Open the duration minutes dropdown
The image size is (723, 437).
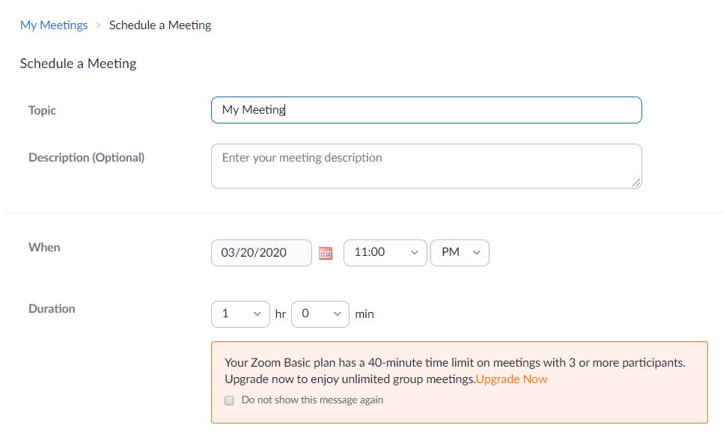[x=320, y=314]
